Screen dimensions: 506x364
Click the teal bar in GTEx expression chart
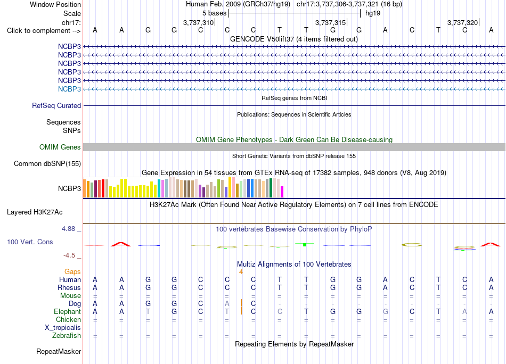coord(159,188)
